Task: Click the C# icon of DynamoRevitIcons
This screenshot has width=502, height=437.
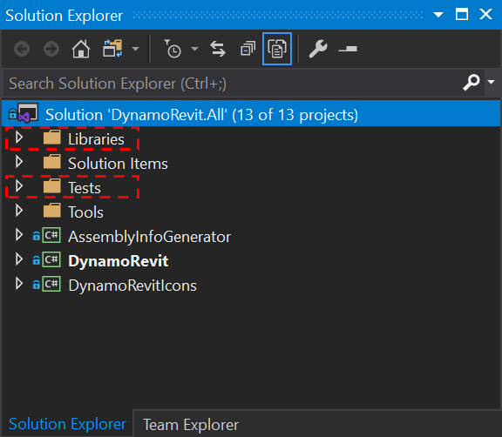Action: (51, 284)
